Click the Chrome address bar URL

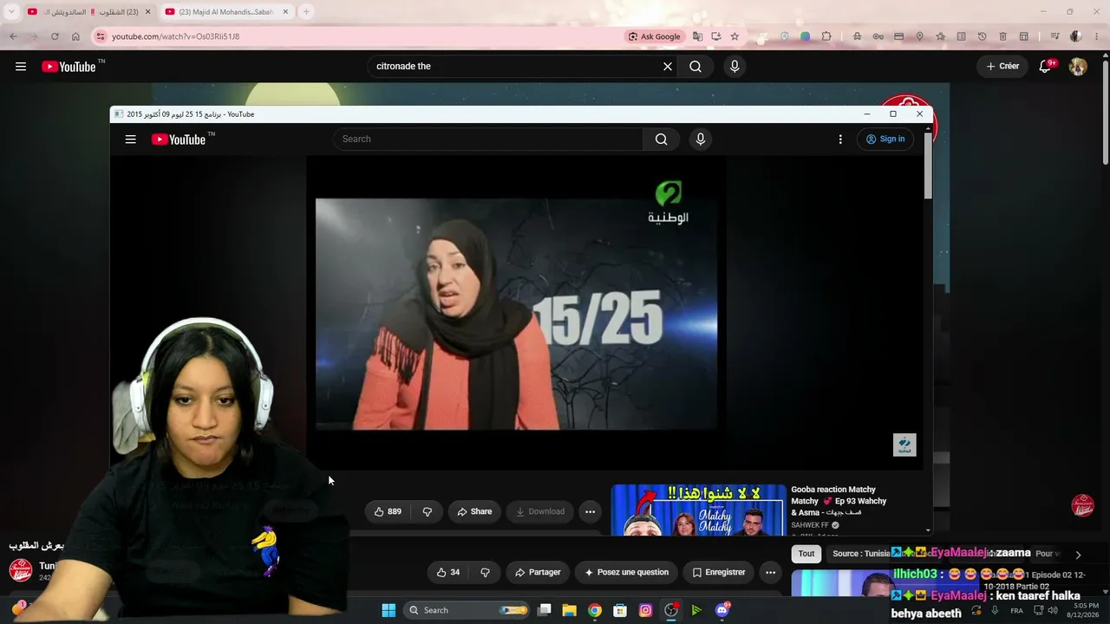[x=176, y=36]
